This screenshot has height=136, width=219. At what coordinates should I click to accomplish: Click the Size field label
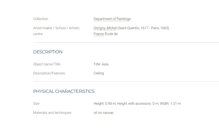point(36,104)
